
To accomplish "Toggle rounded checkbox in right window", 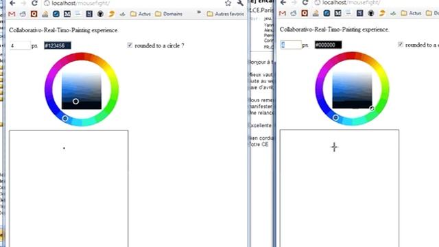I will tap(401, 44).
